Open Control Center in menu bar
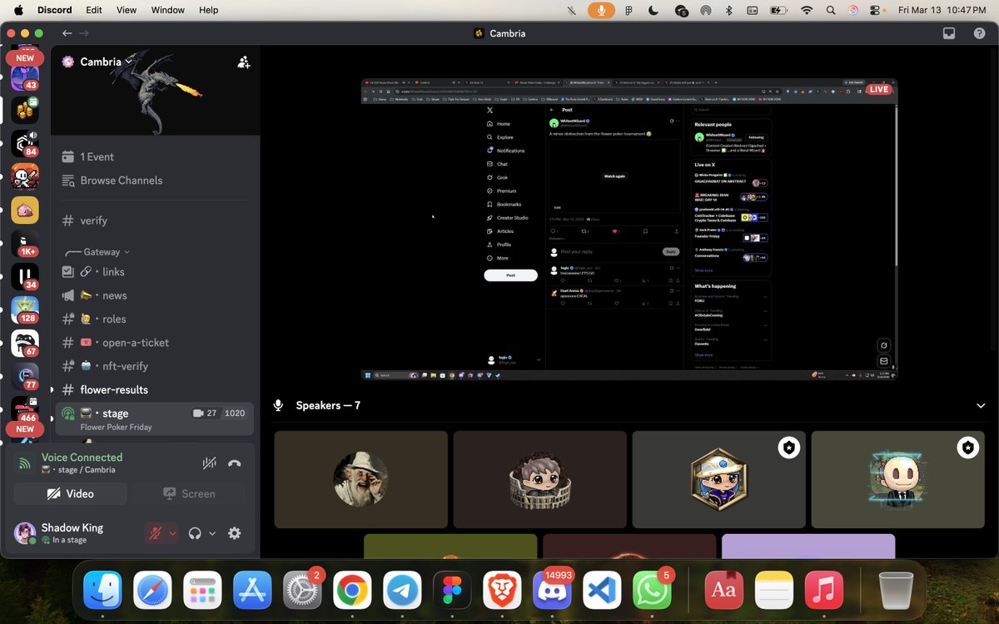The image size is (999, 624). coord(876,10)
